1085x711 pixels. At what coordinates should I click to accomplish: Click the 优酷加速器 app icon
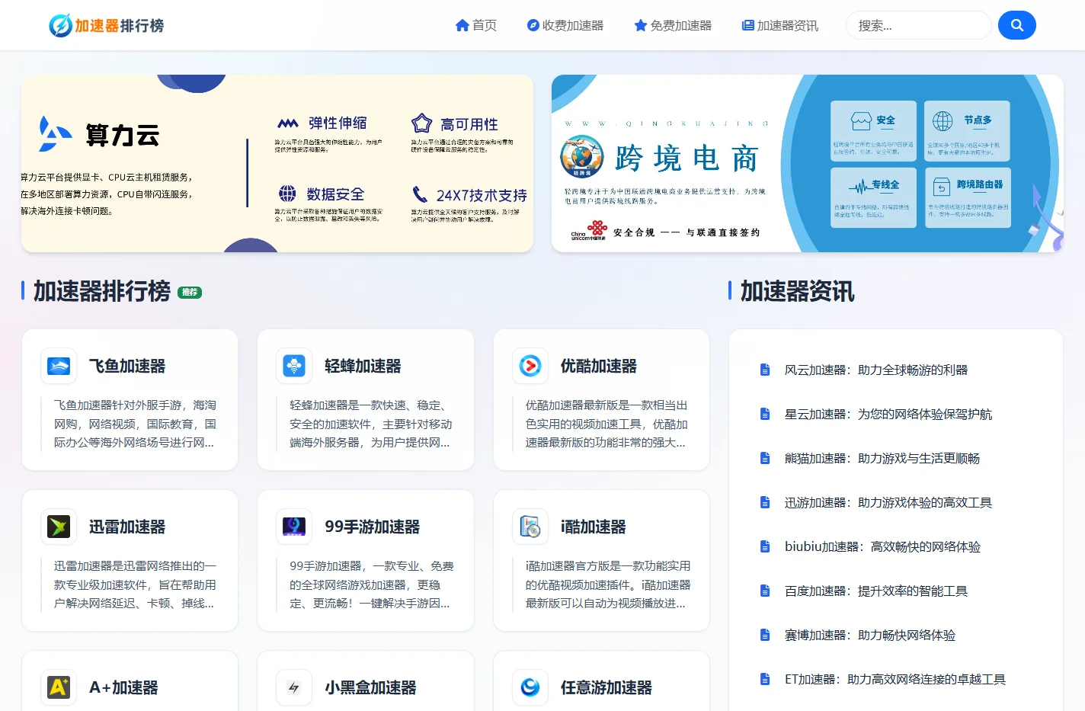pyautogui.click(x=530, y=366)
